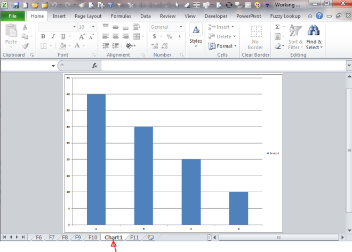Switch to the Page Layout ribbon tab

88,16
